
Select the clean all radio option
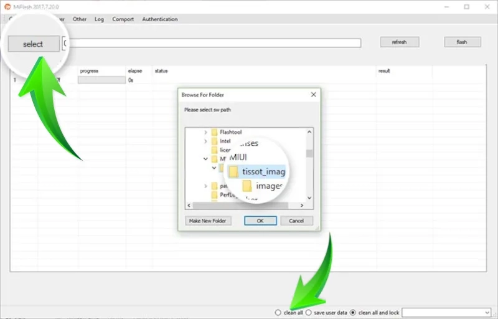pyautogui.click(x=278, y=313)
